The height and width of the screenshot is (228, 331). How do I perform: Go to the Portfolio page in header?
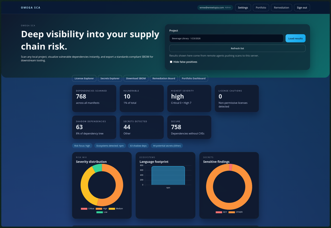pyautogui.click(x=261, y=8)
